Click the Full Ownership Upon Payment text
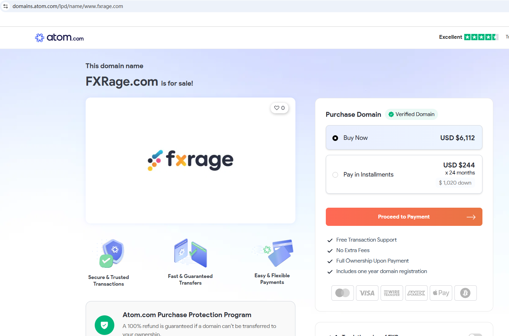The height and width of the screenshot is (336, 509). (x=372, y=261)
